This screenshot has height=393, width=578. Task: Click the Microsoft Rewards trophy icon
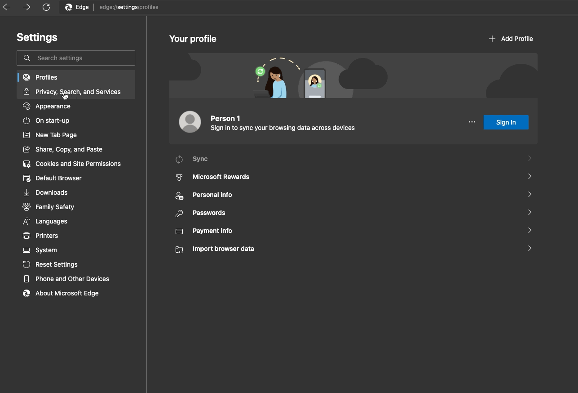(x=179, y=177)
